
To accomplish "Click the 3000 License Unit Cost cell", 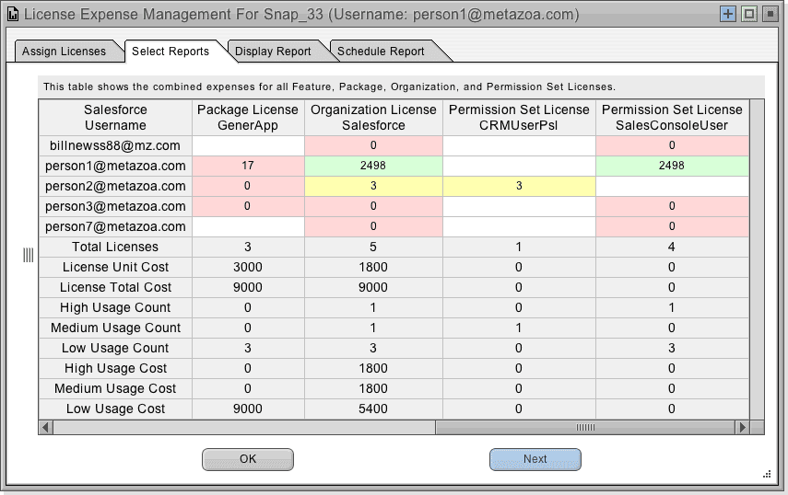I will click(x=248, y=267).
